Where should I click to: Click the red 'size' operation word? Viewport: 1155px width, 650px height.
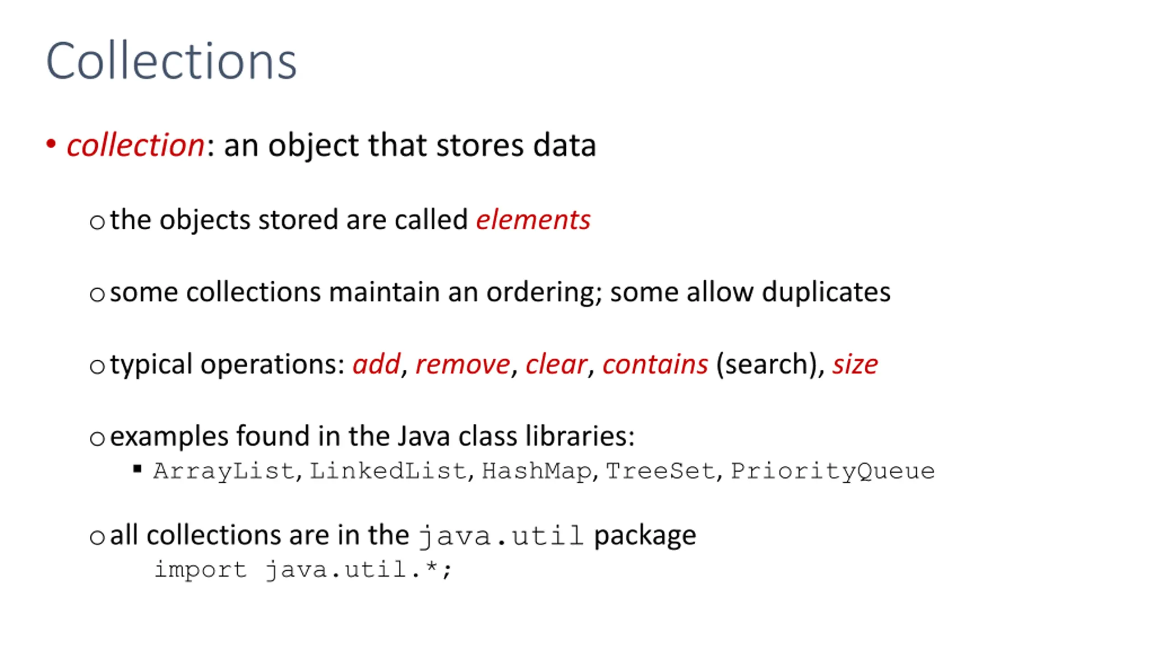855,364
